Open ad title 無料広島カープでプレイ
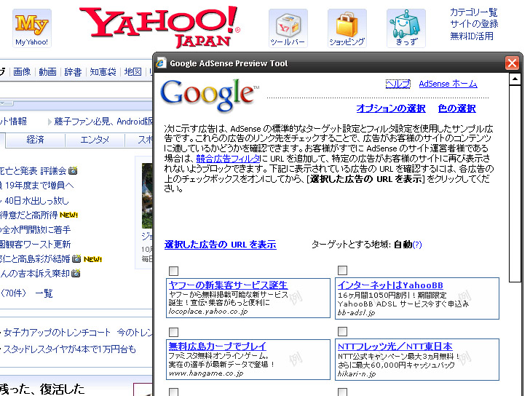The image size is (530, 396). (x=218, y=346)
